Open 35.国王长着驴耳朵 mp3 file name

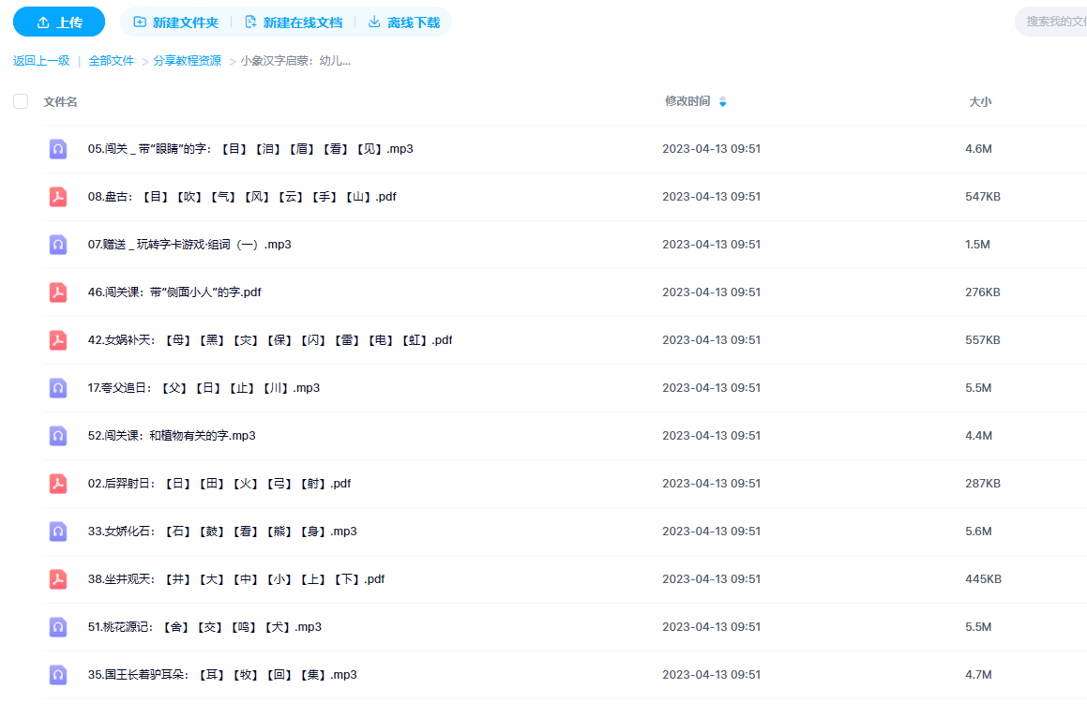click(x=222, y=675)
